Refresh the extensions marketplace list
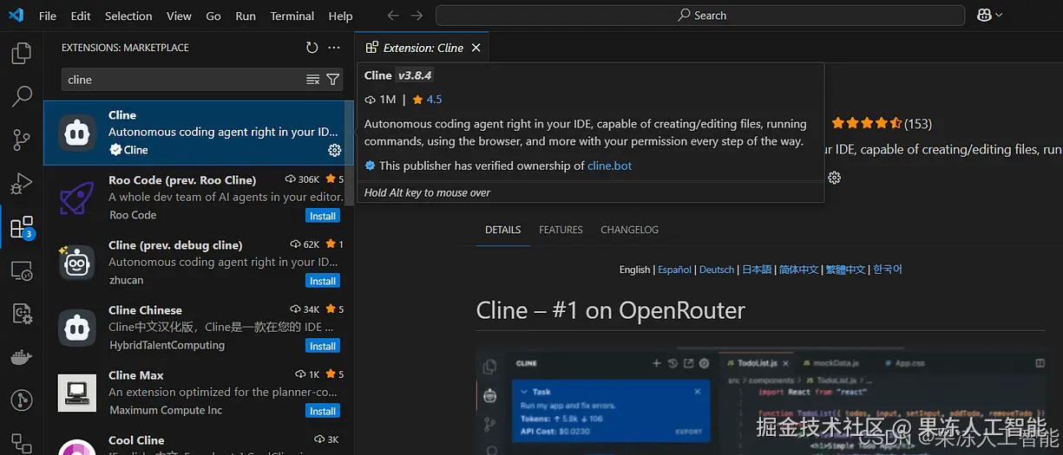The width and height of the screenshot is (1063, 455). pos(312,48)
